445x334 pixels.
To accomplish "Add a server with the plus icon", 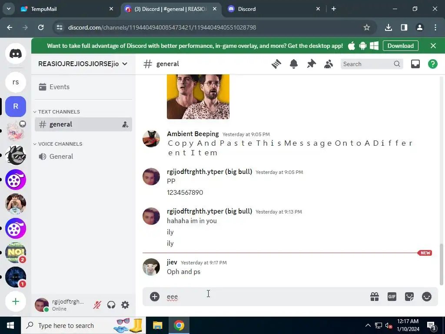I will tap(16, 301).
